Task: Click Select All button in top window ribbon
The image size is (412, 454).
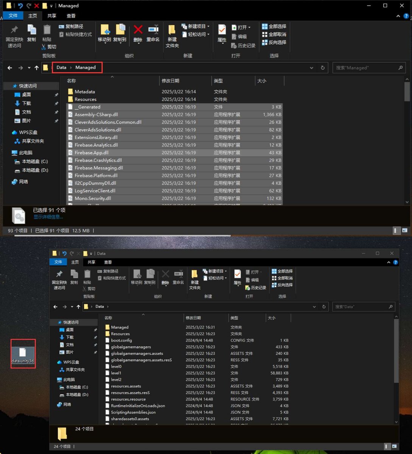Action: pyautogui.click(x=274, y=26)
